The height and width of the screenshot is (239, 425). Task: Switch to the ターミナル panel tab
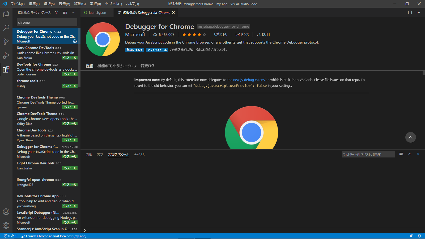[x=140, y=154]
